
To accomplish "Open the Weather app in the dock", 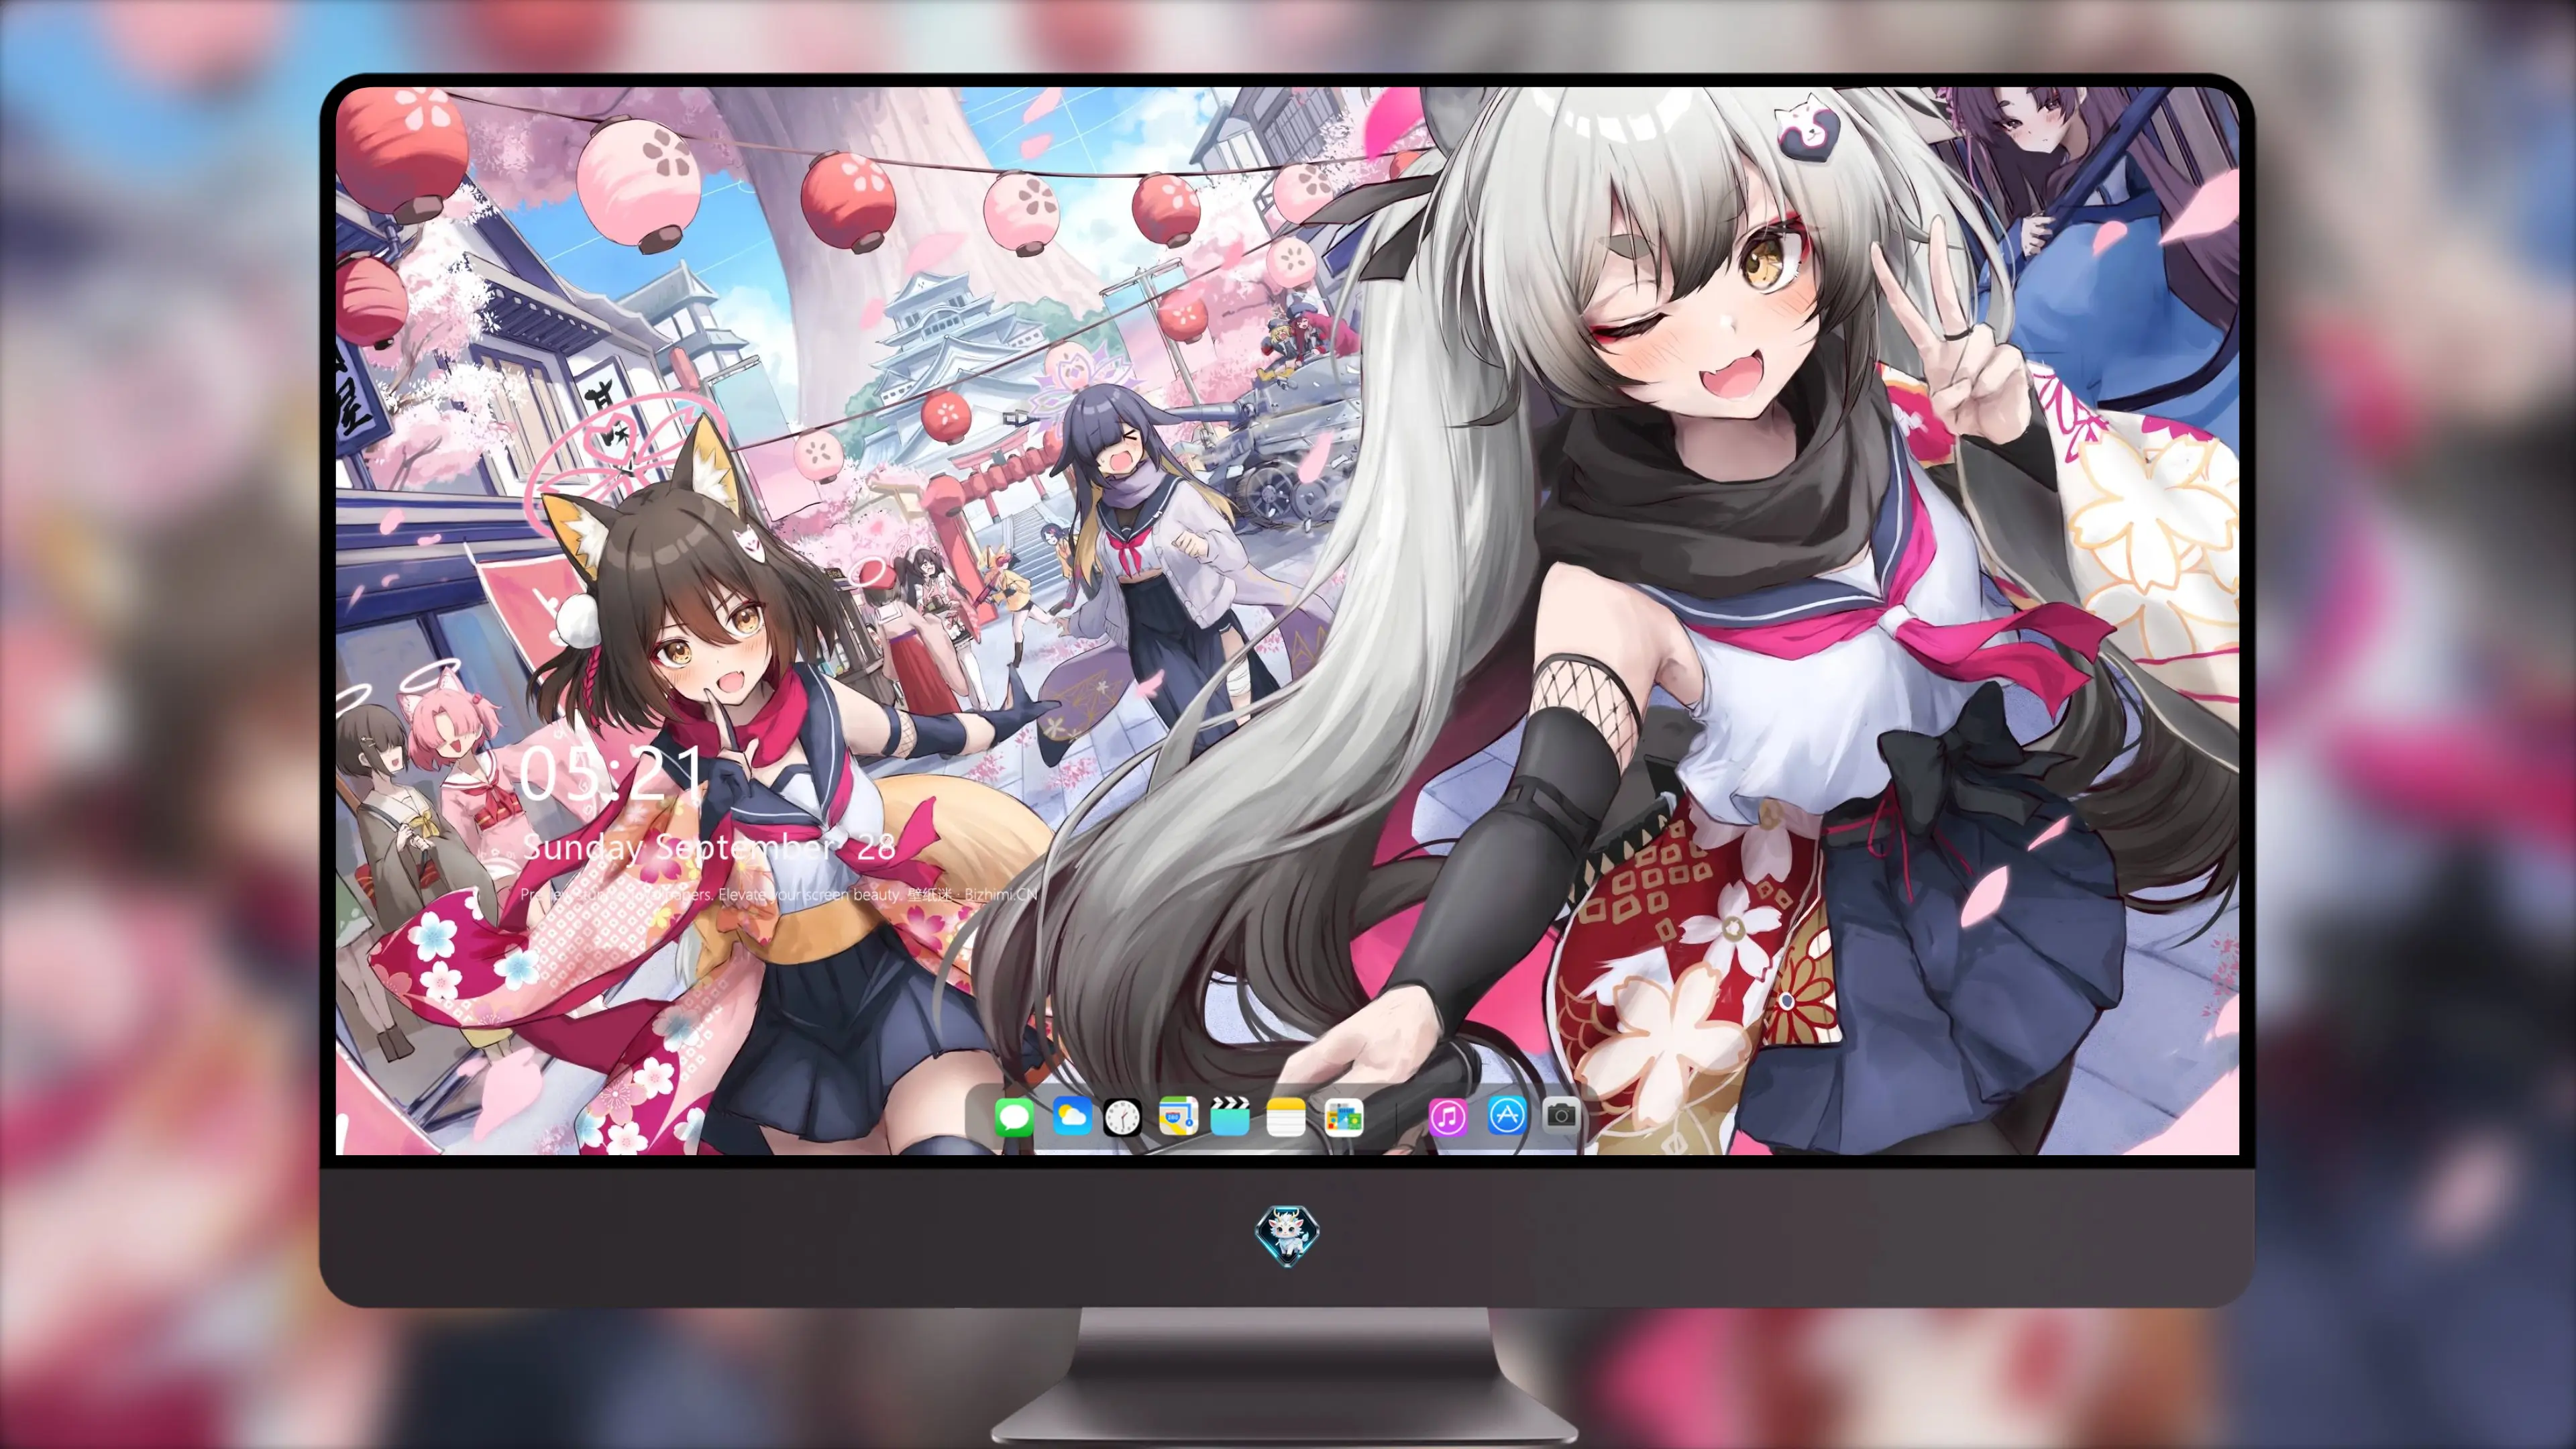I will pyautogui.click(x=1071, y=1116).
